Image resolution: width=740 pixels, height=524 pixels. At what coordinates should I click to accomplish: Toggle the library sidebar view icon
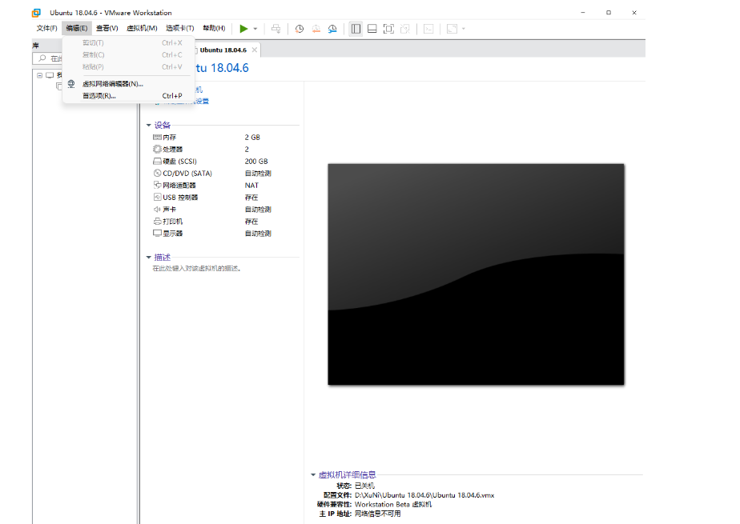[x=356, y=29]
